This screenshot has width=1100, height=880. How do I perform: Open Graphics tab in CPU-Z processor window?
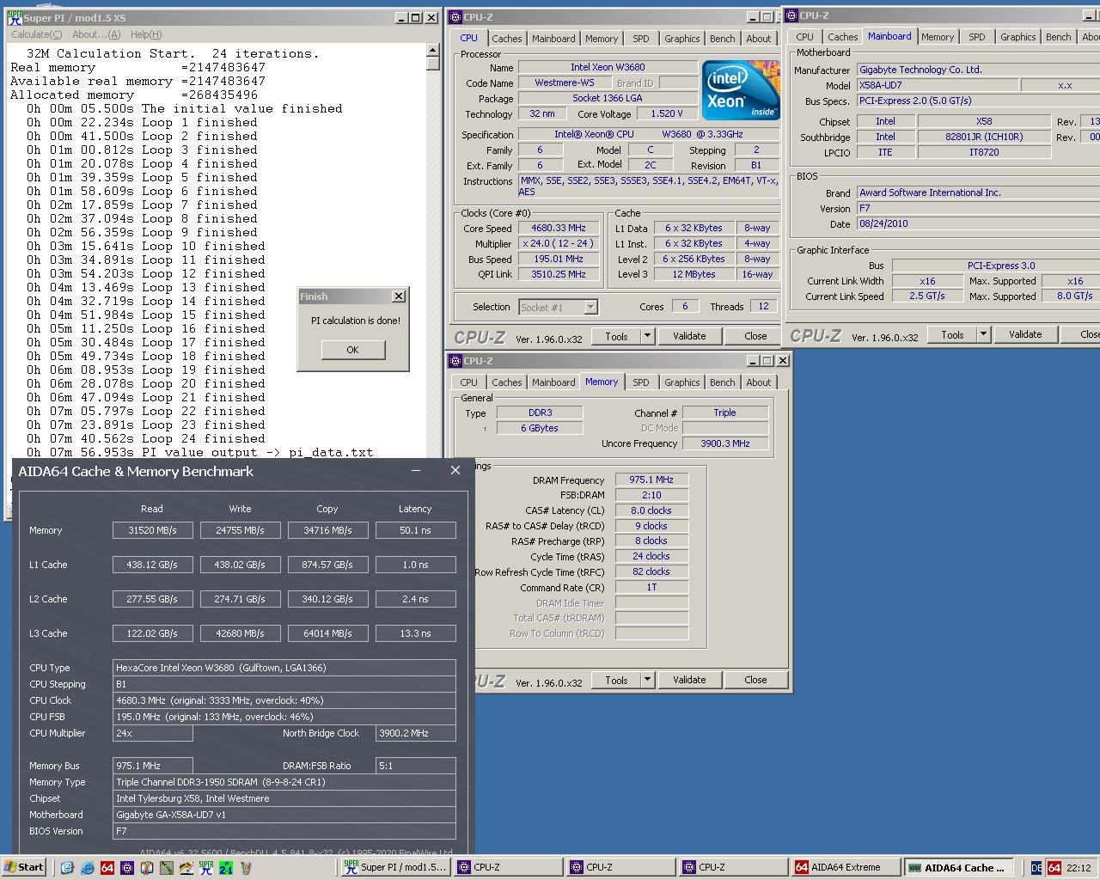point(681,39)
